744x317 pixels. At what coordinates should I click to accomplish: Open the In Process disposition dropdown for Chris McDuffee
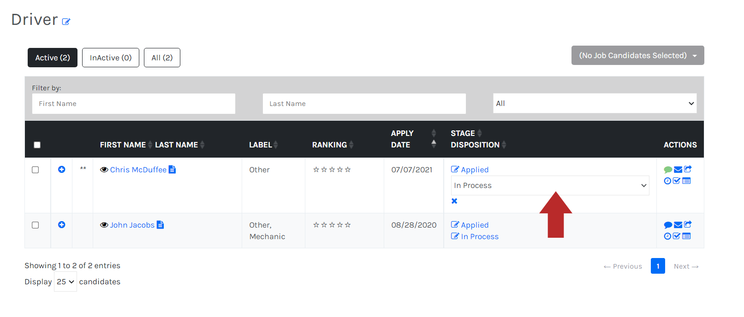(x=550, y=185)
